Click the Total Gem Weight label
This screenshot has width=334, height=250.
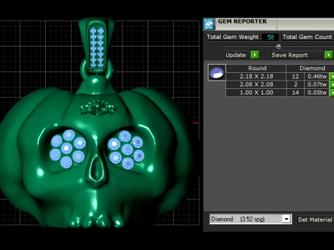232,37
